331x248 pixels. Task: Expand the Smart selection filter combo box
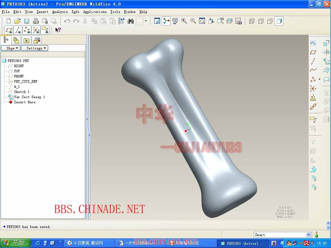pyautogui.click(x=308, y=235)
